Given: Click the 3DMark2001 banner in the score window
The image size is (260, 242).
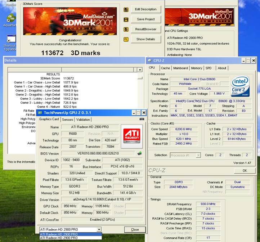Looking at the screenshot, I should [70, 21].
